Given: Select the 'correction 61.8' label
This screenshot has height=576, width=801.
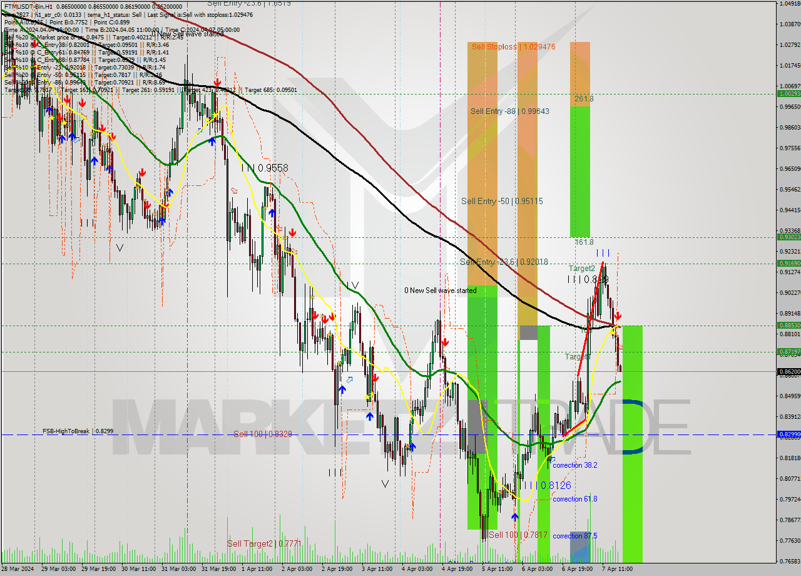Looking at the screenshot, I should pos(575,499).
